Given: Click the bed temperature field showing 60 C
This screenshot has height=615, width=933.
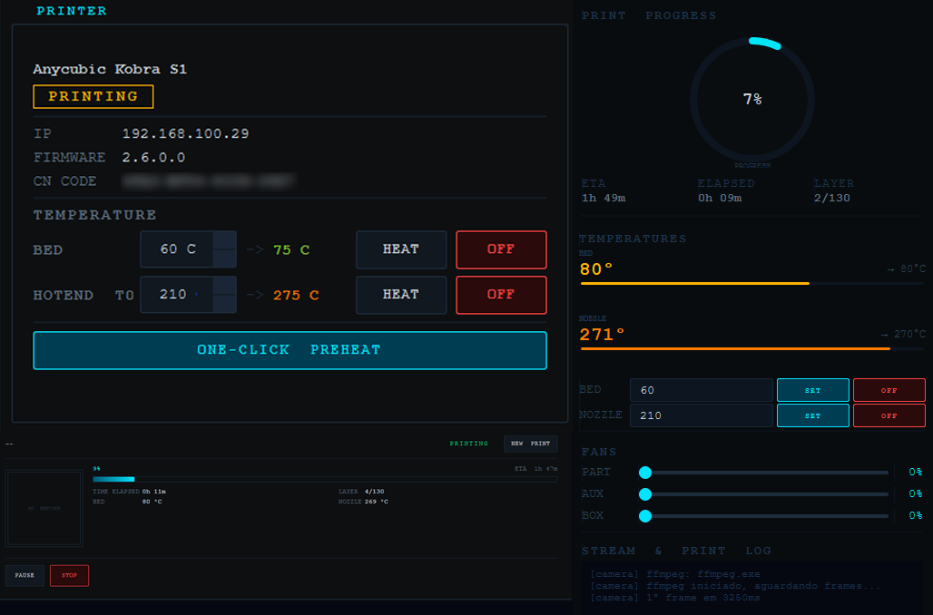Looking at the screenshot, I should point(177,249).
